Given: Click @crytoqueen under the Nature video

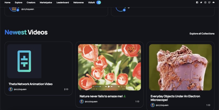Looking at the screenshot, I should tap(91, 102).
